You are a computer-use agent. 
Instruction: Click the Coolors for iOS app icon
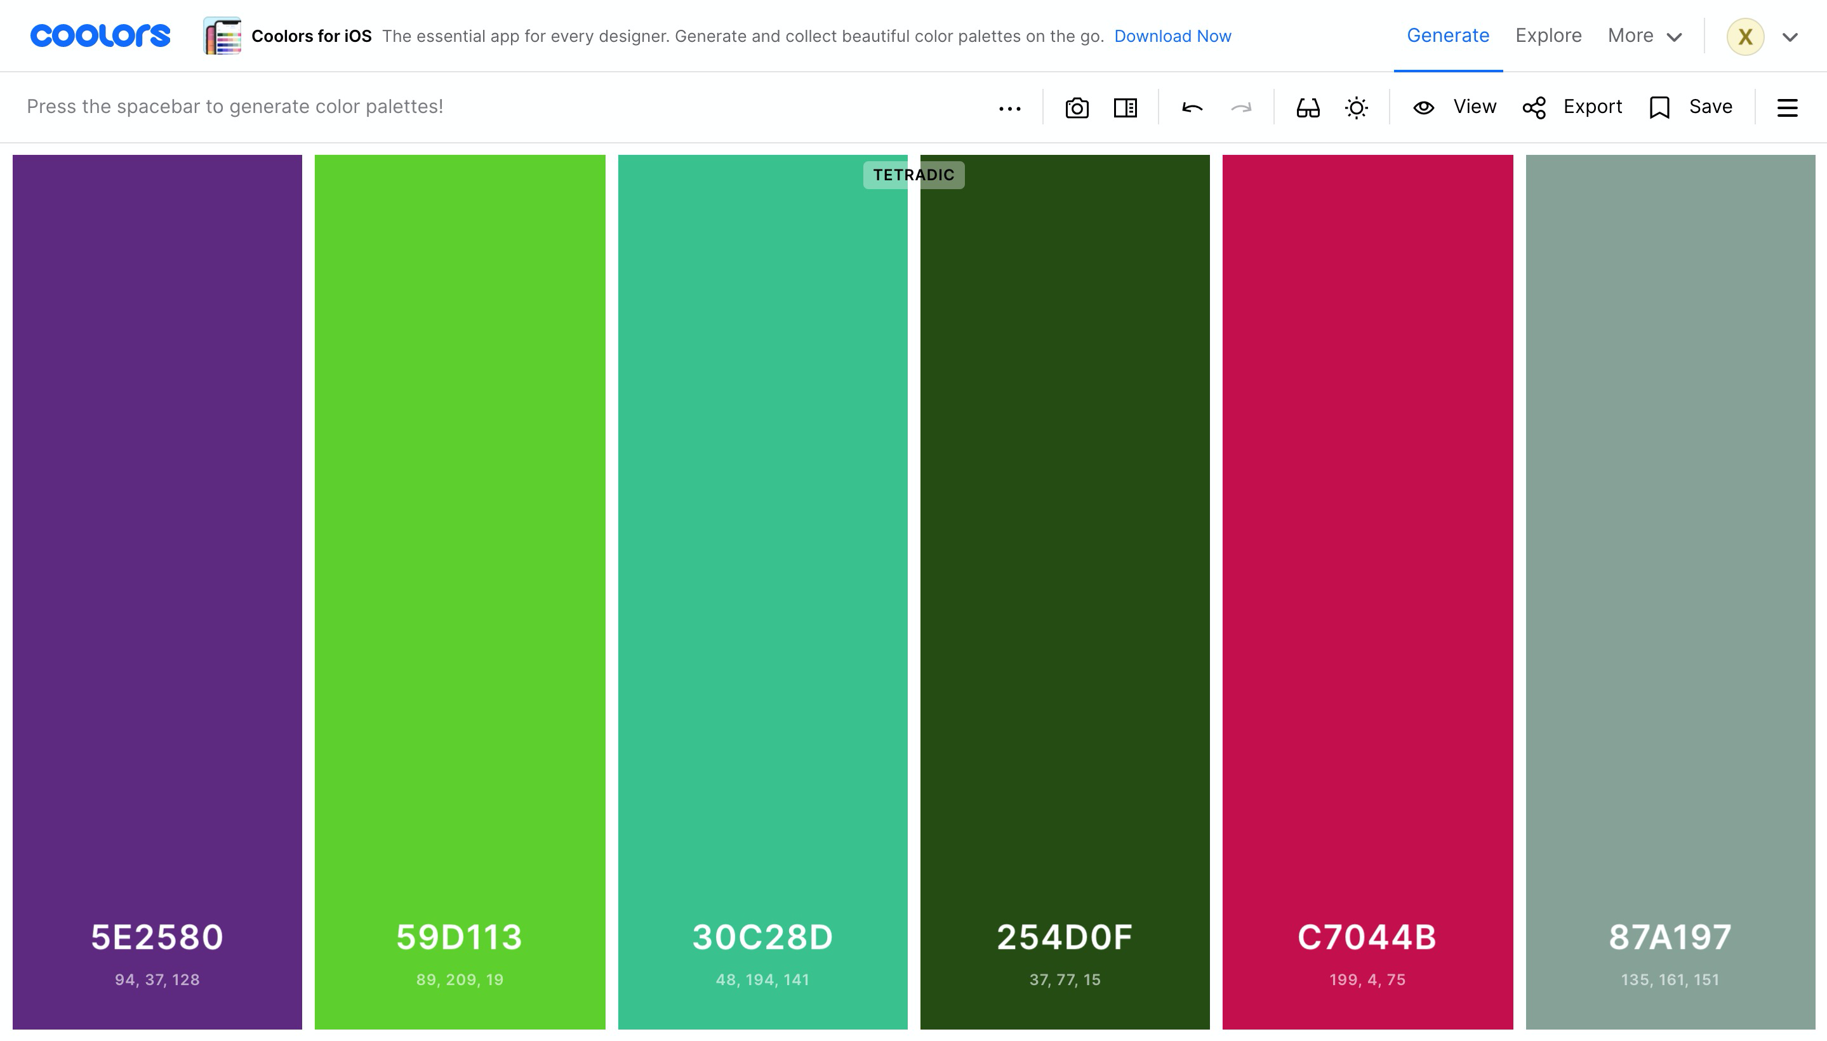click(x=222, y=36)
